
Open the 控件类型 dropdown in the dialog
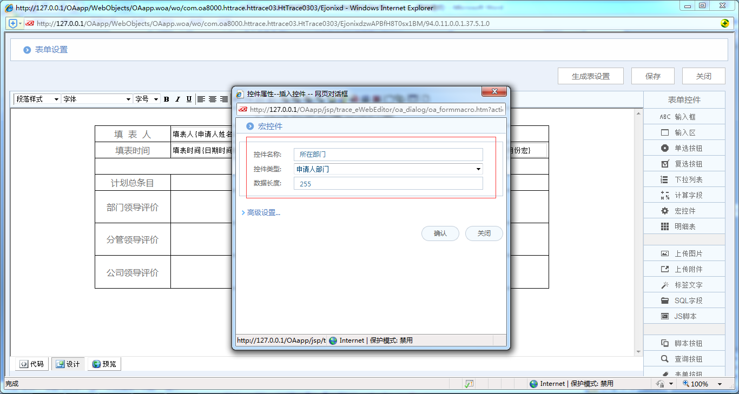[477, 169]
